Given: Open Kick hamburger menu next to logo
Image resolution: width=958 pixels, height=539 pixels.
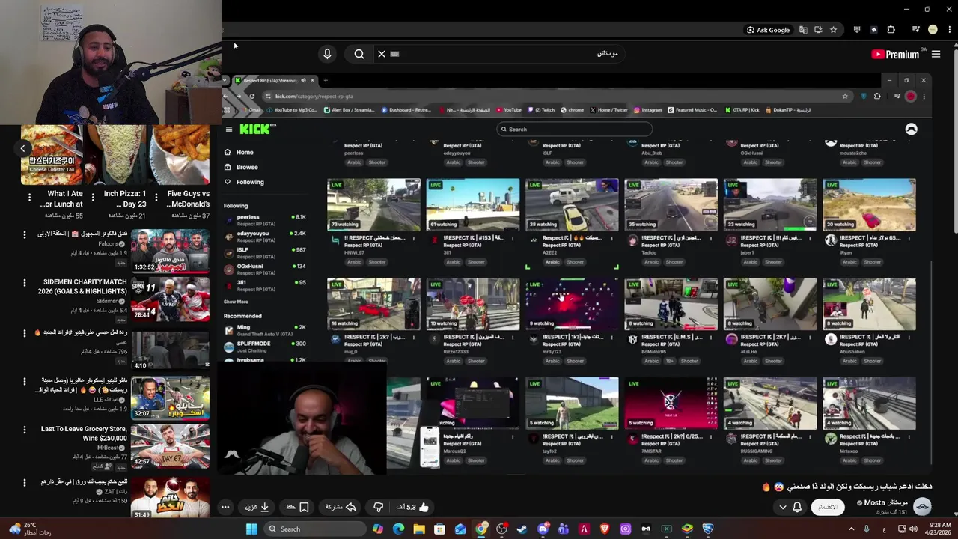Looking at the screenshot, I should click(x=229, y=129).
